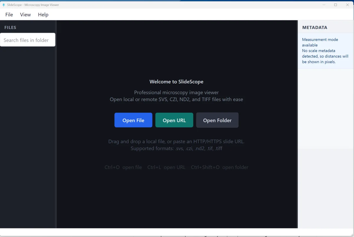Click the blue Open File button
Image resolution: width=354 pixels, height=237 pixels.
click(133, 120)
